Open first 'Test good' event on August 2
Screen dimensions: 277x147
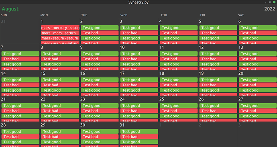[100, 28]
